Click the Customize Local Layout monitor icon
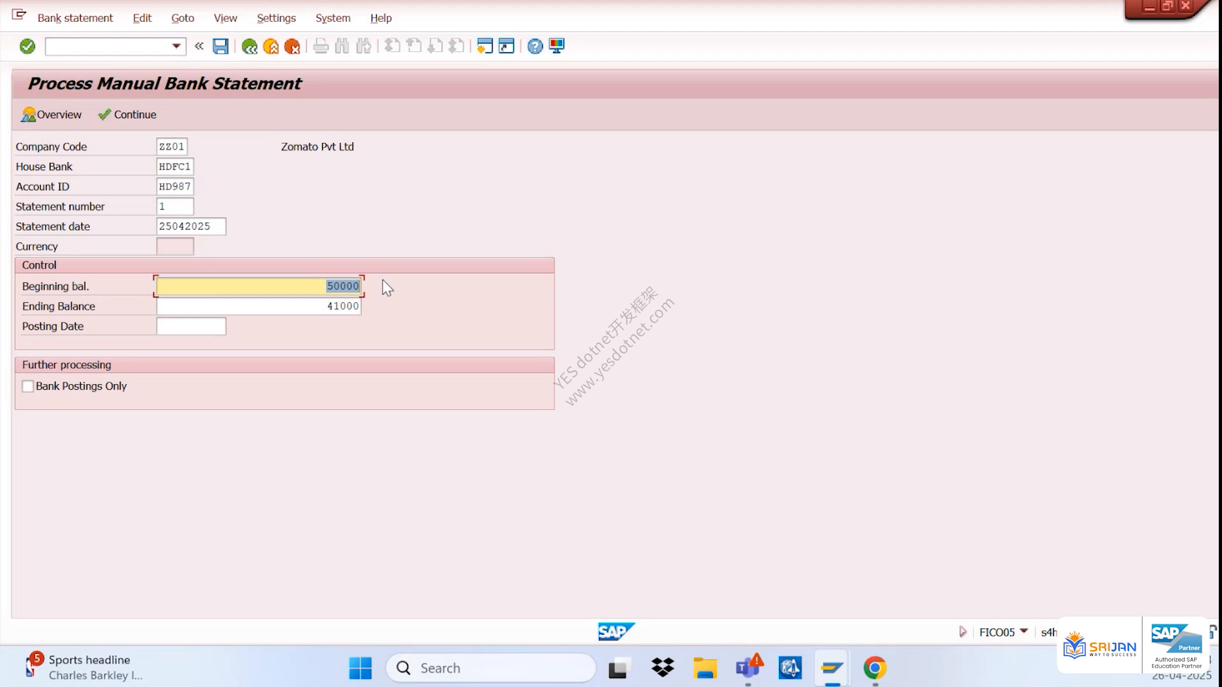Image resolution: width=1222 pixels, height=687 pixels. 557,46
